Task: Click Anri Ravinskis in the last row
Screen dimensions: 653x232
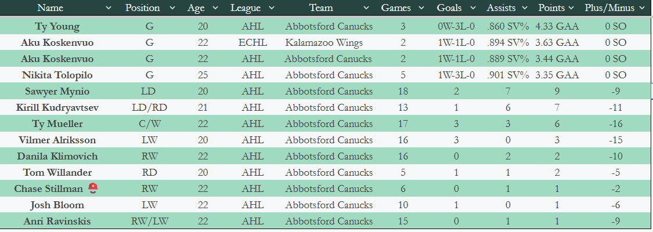Action: click(57, 221)
